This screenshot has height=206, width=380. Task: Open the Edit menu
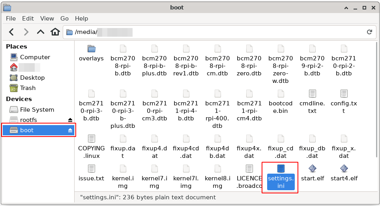(28, 19)
